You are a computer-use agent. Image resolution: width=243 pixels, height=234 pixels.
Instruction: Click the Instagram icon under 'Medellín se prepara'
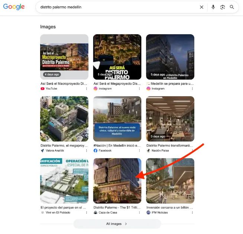pos(148,89)
